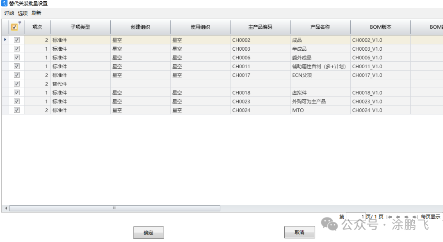The image size is (443, 242).
Task: Click the first page navigation arrow
Action: tap(390, 217)
